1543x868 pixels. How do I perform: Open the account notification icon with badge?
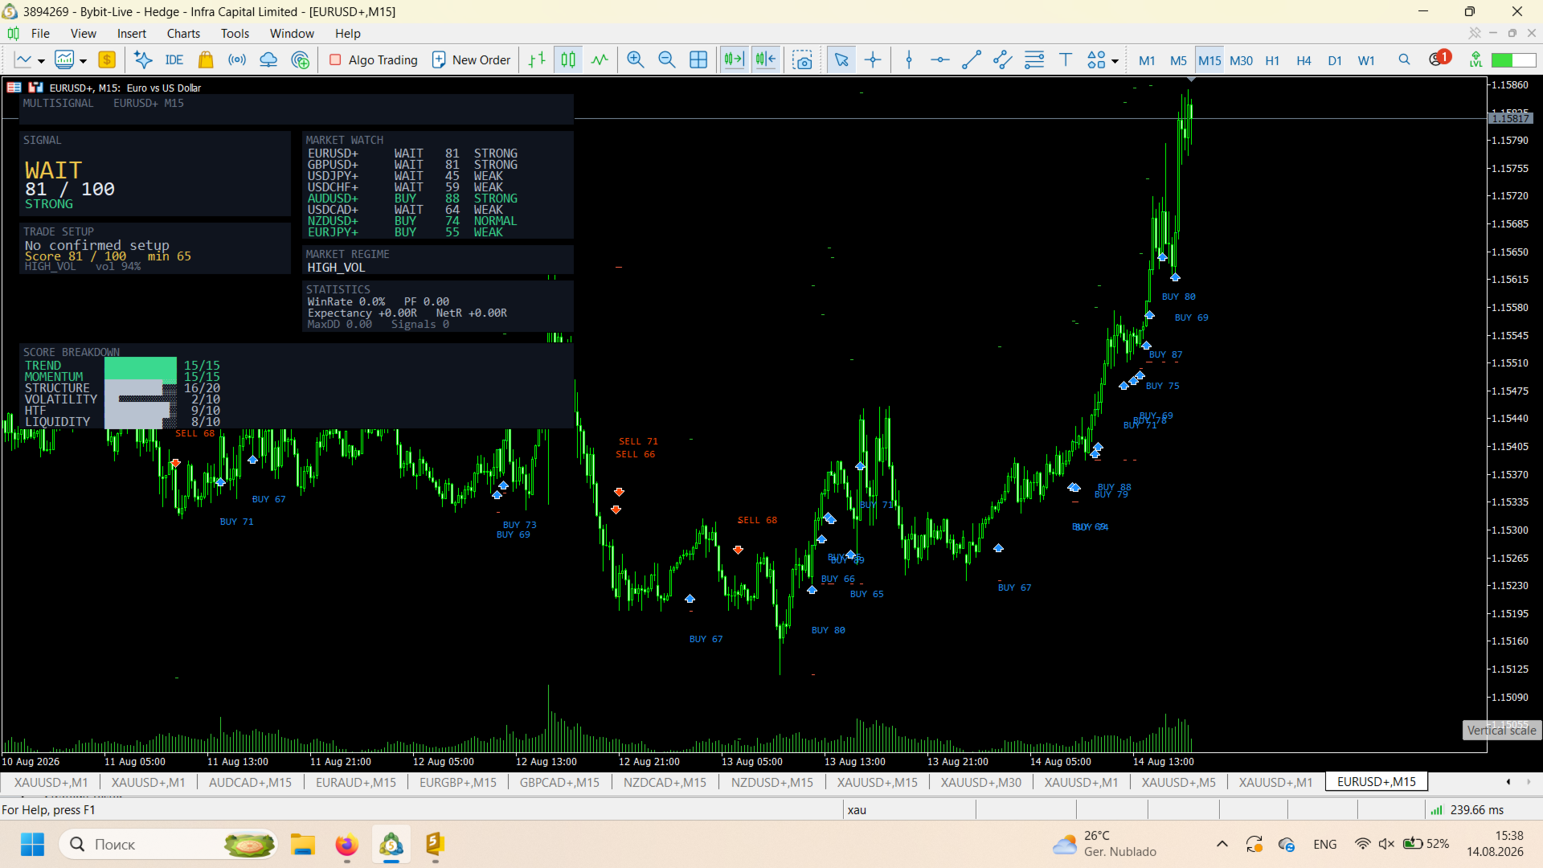pyautogui.click(x=1439, y=59)
